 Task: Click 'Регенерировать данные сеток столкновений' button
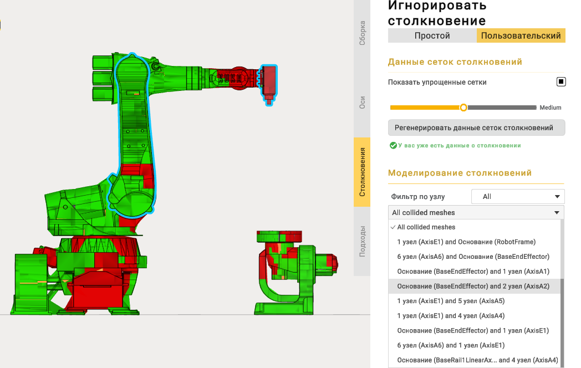(x=476, y=127)
